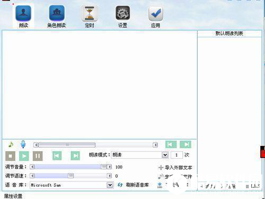Skip to next item beside pause button
The width and height of the screenshot is (265, 199).
(x=75, y=155)
